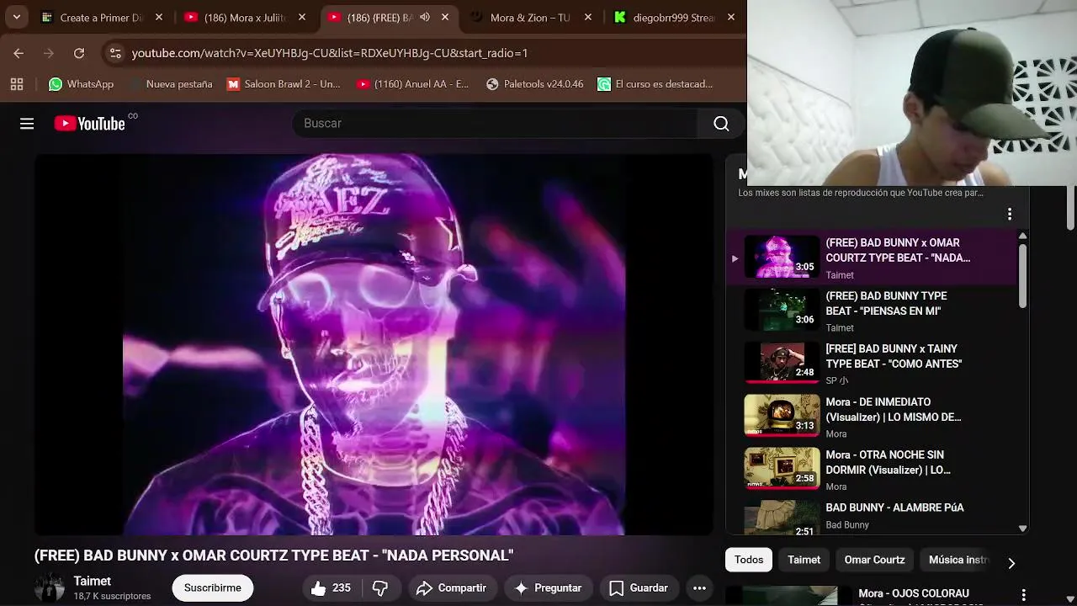Close the diegobrr999 Stream tab
This screenshot has width=1077, height=606.
pyautogui.click(x=731, y=17)
